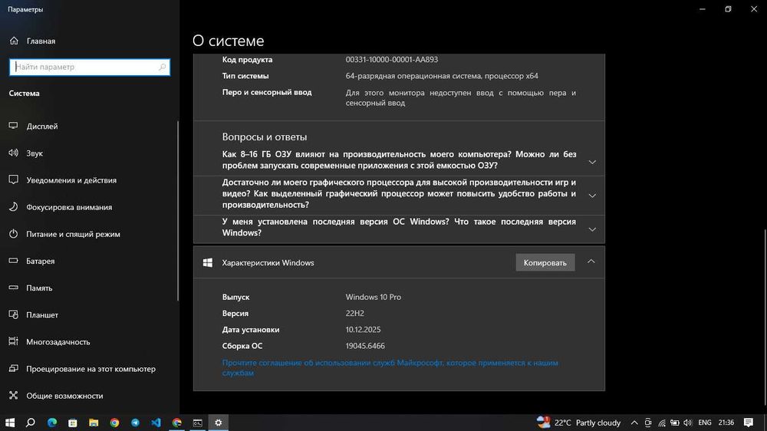
Task: Open Дисплей settings section
Action: 90,127
